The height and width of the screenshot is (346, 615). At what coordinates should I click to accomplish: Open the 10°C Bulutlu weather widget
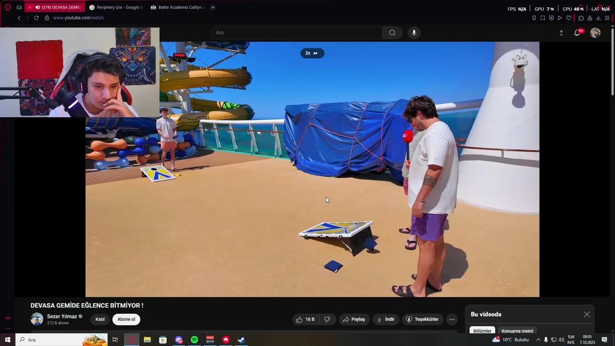(510, 340)
